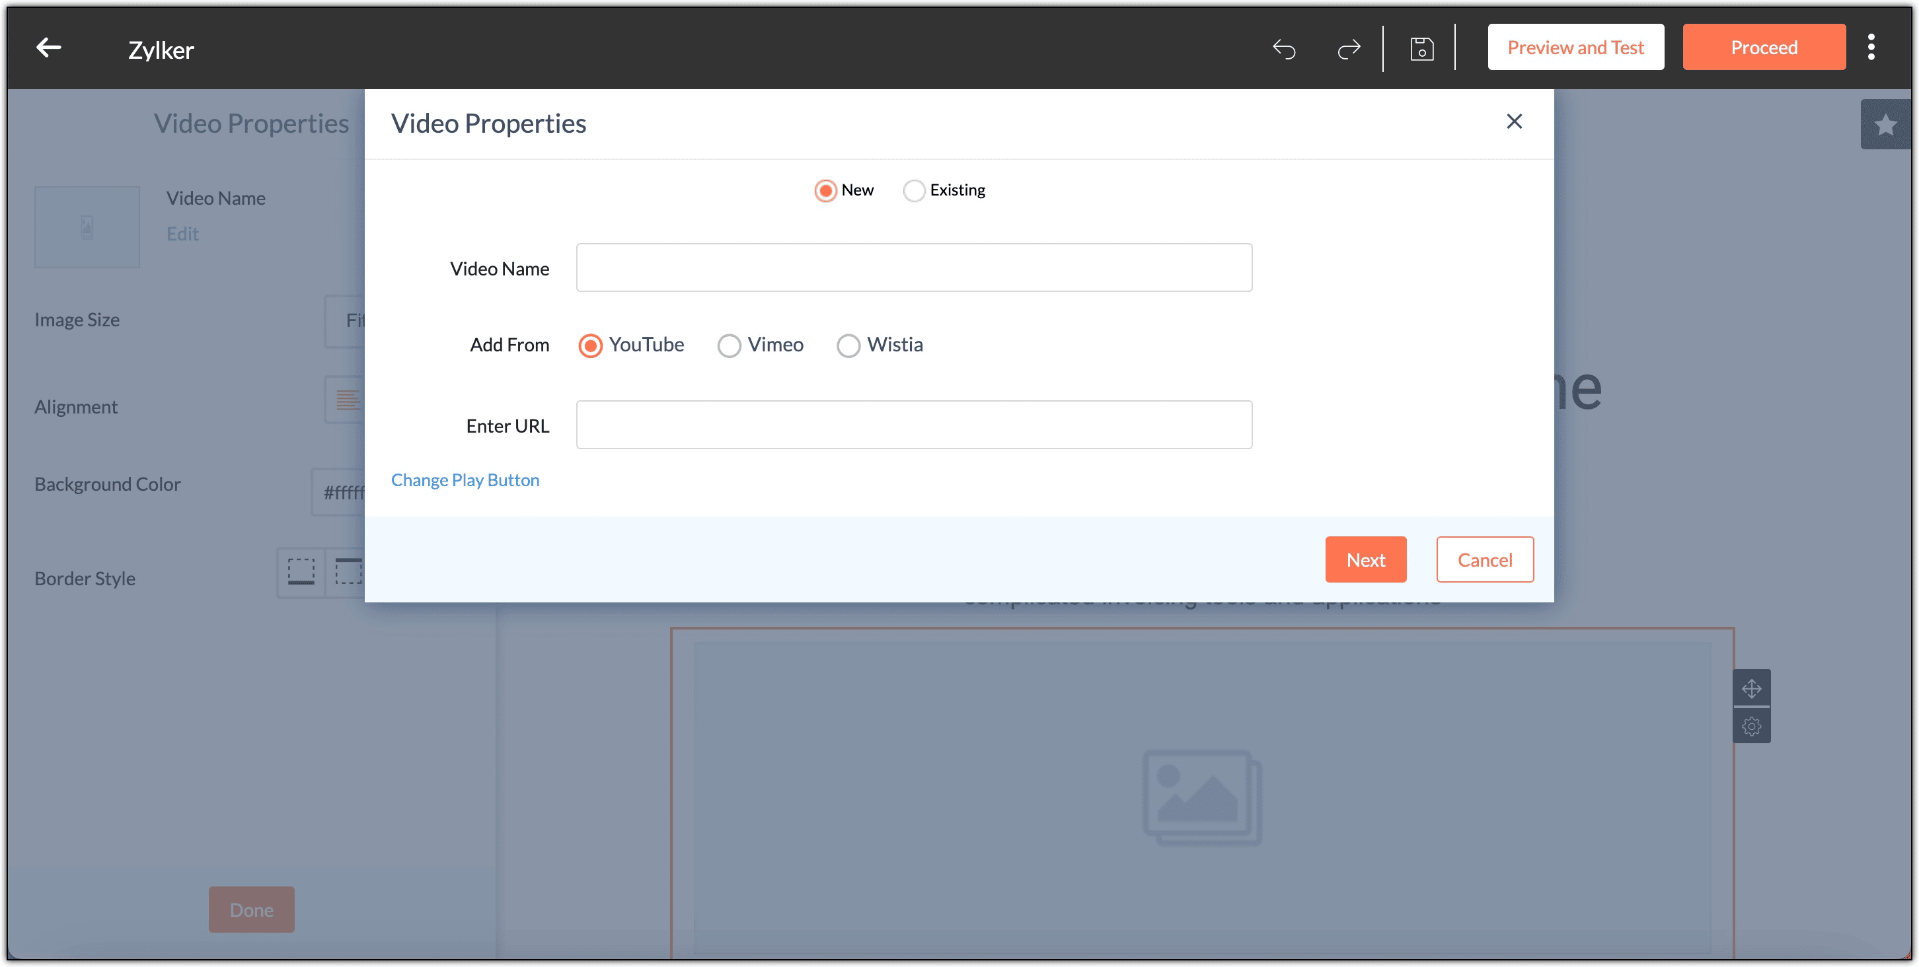Click the move handle icon beside video block
Image resolution: width=1919 pixels, height=967 pixels.
(x=1751, y=688)
